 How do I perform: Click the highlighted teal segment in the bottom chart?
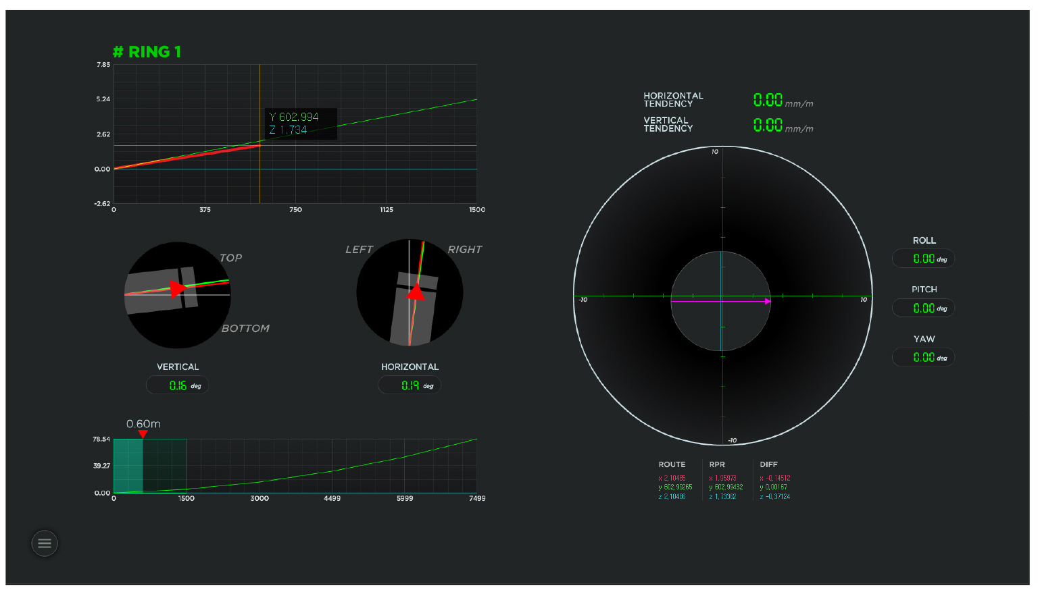click(128, 466)
